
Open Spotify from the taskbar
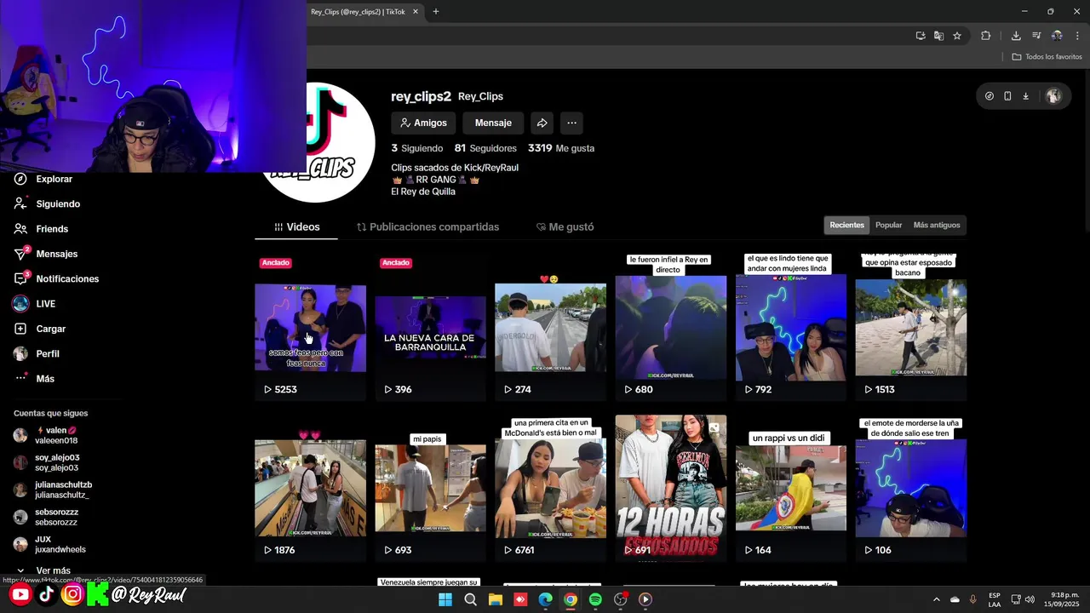click(x=595, y=599)
